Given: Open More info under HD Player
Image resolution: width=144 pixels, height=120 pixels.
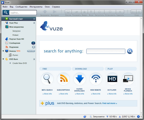Looking at the screenshot, I should coord(112,94).
